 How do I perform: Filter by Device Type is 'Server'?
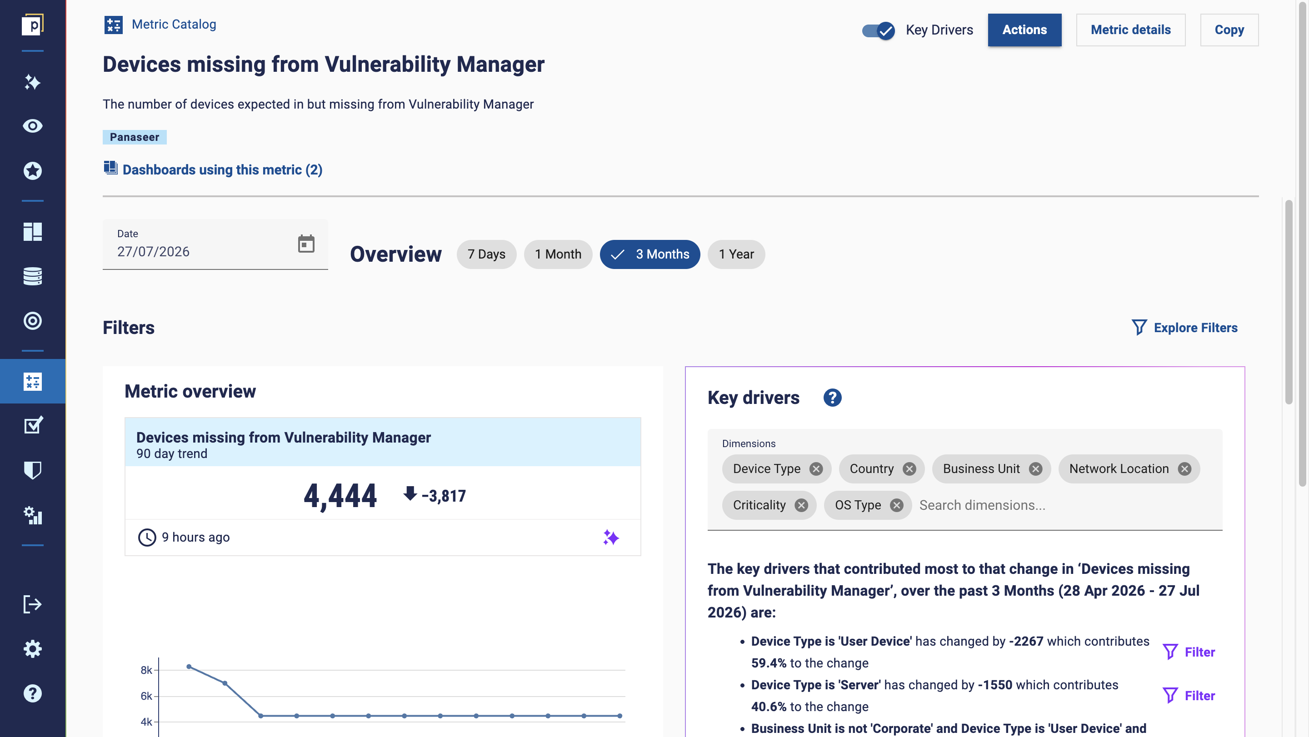click(x=1189, y=695)
